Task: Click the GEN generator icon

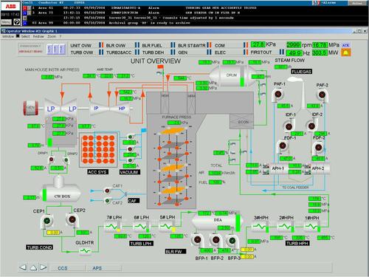Action: pyautogui.click(x=31, y=108)
